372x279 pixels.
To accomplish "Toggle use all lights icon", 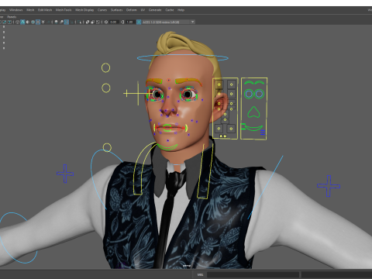I will [x=43, y=22].
